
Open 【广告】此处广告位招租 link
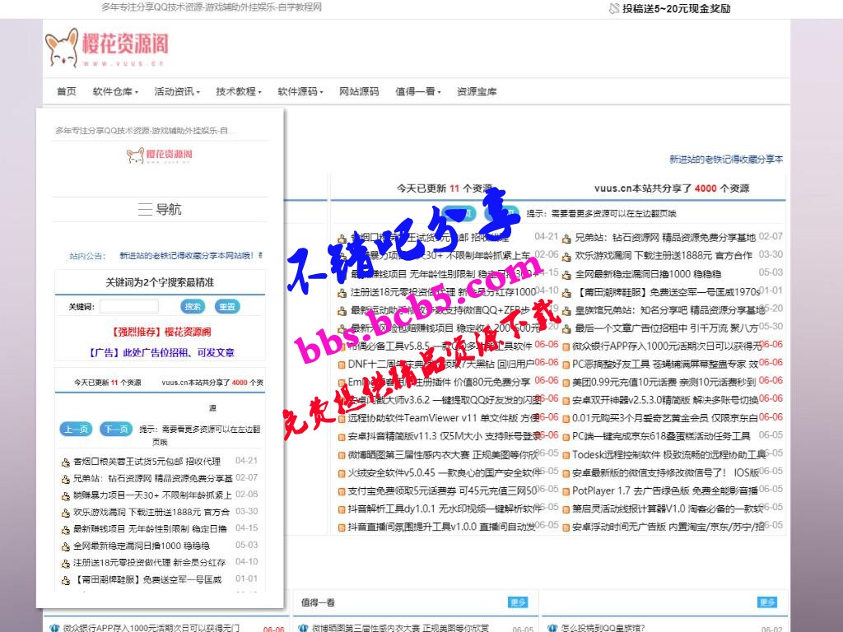pyautogui.click(x=161, y=352)
